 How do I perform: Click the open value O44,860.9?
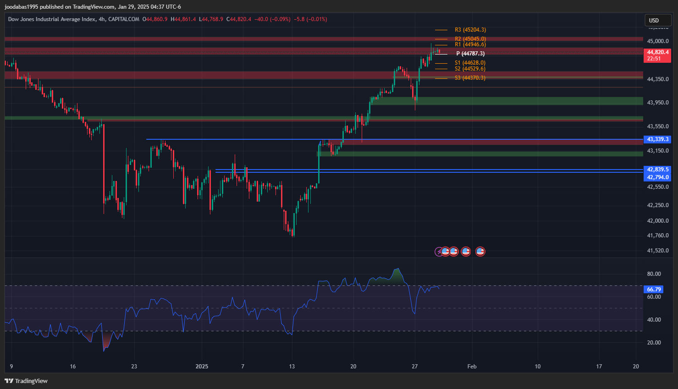(155, 19)
